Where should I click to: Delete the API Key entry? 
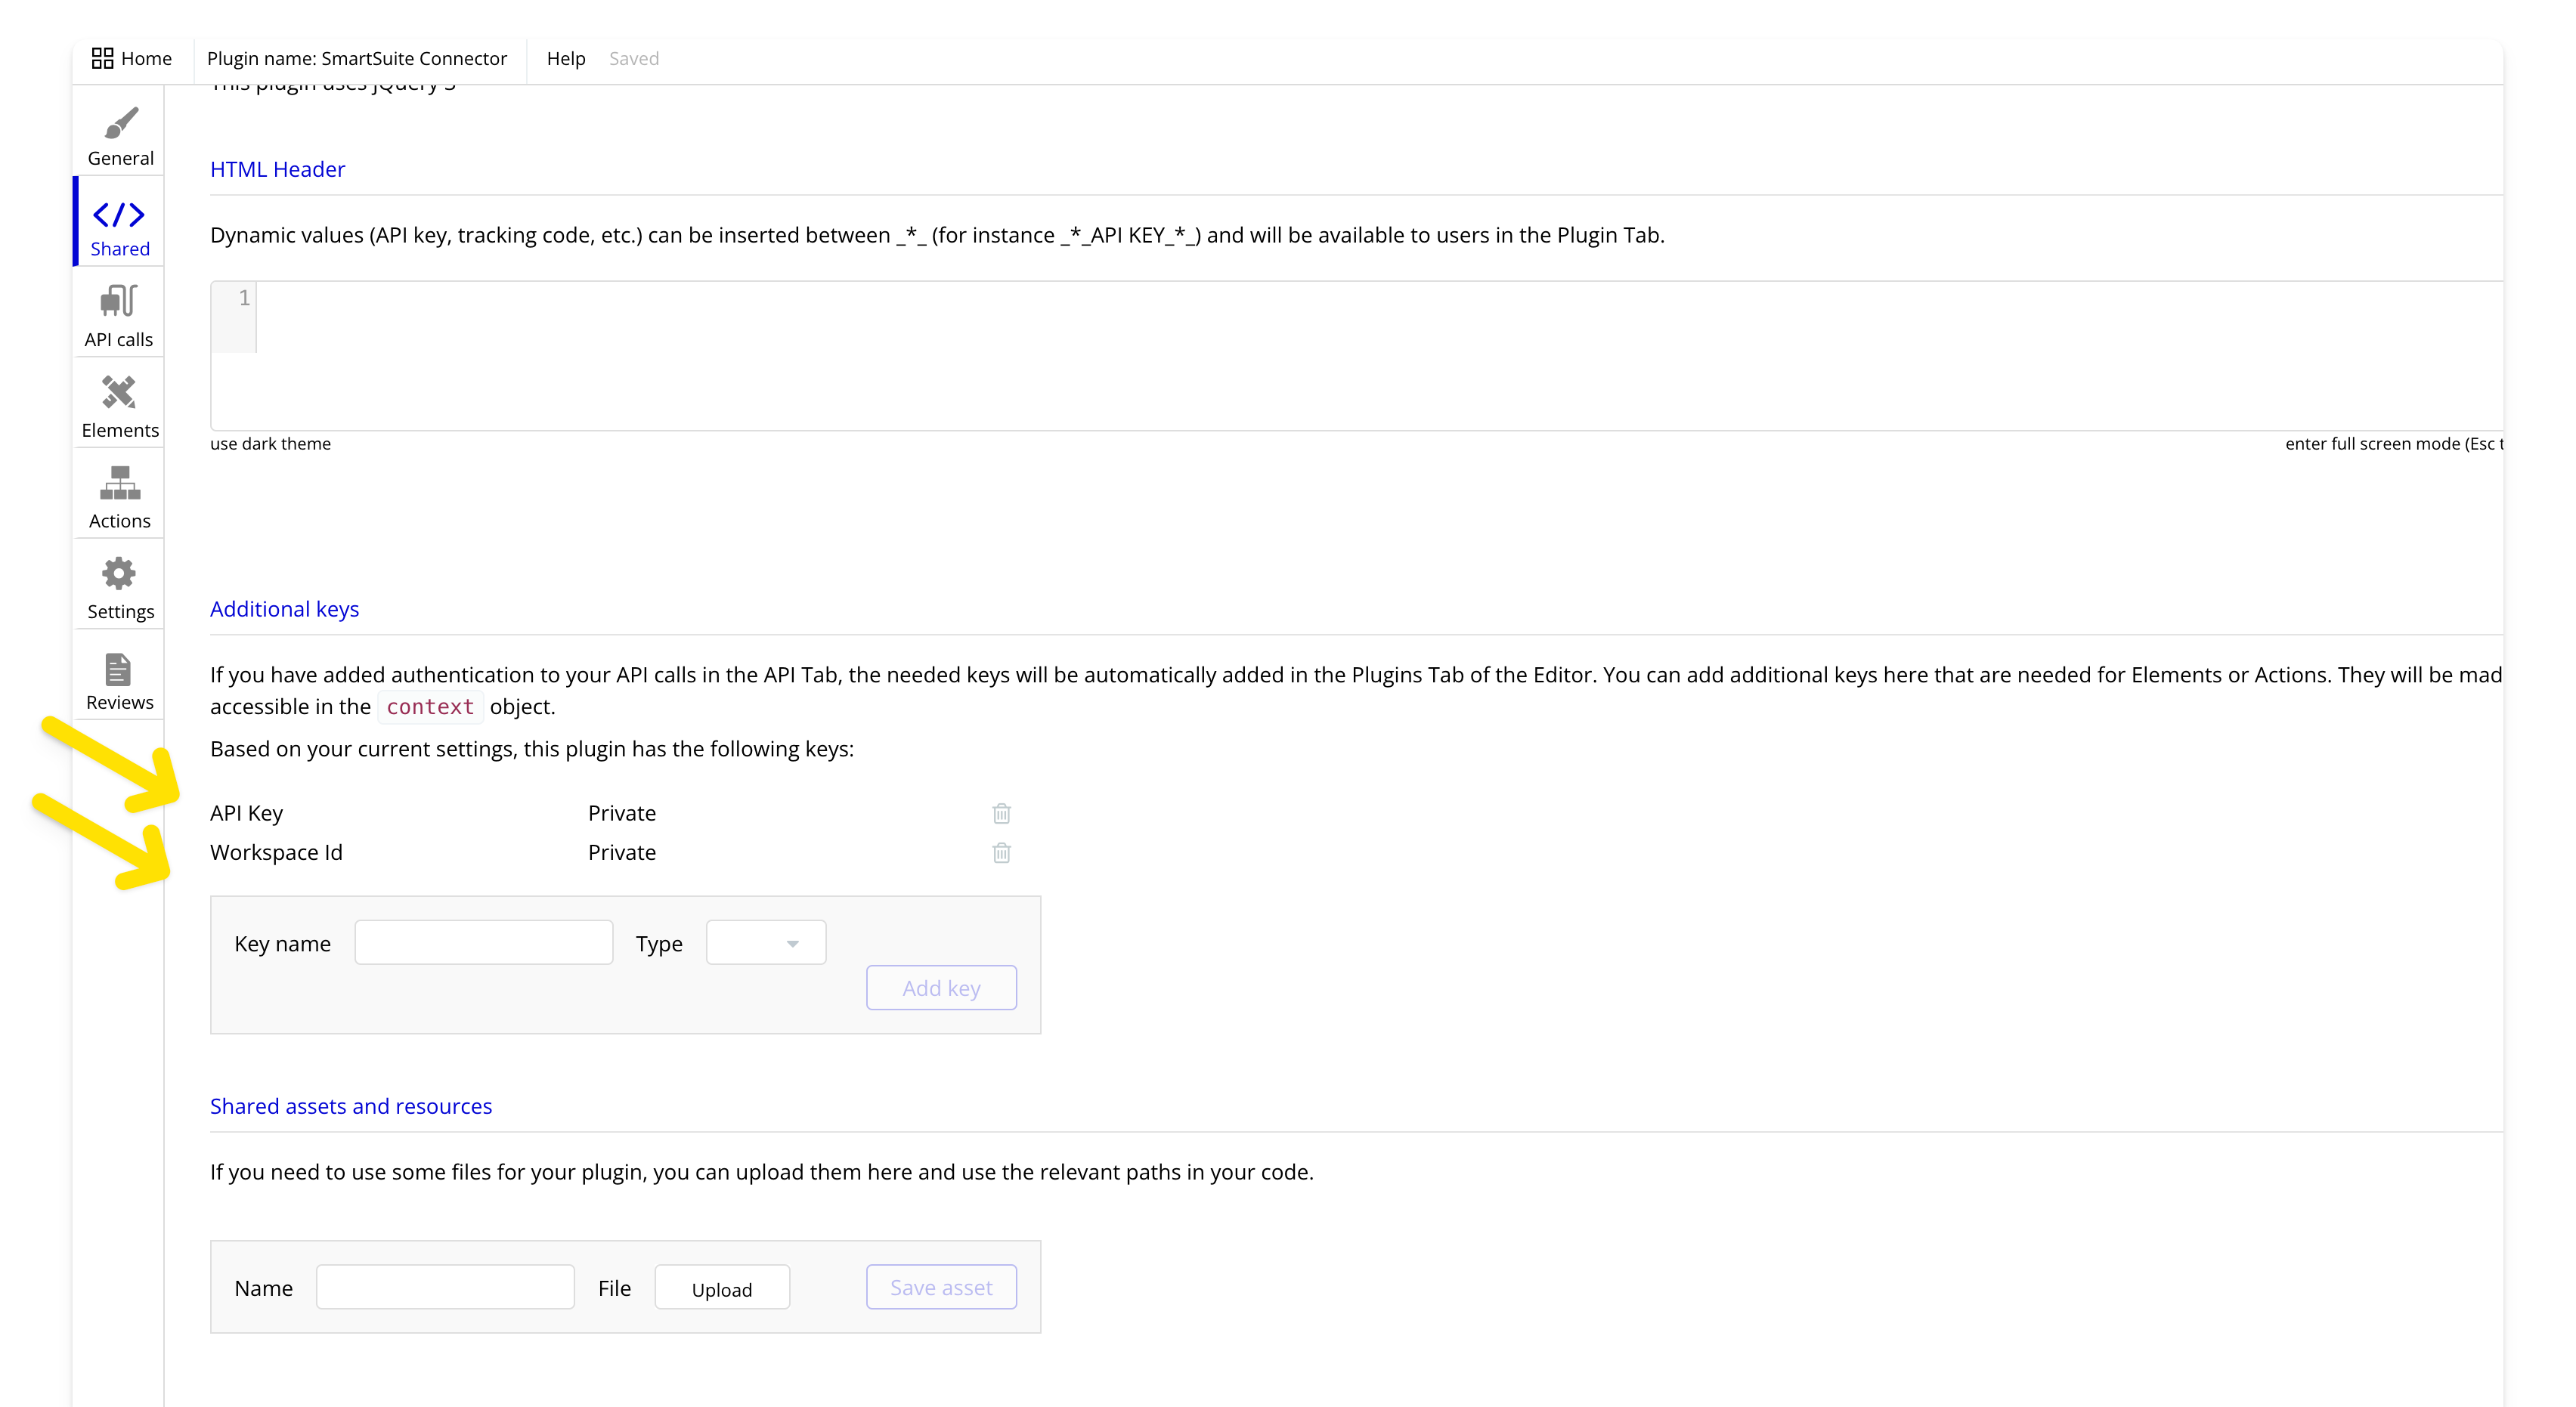1001,813
